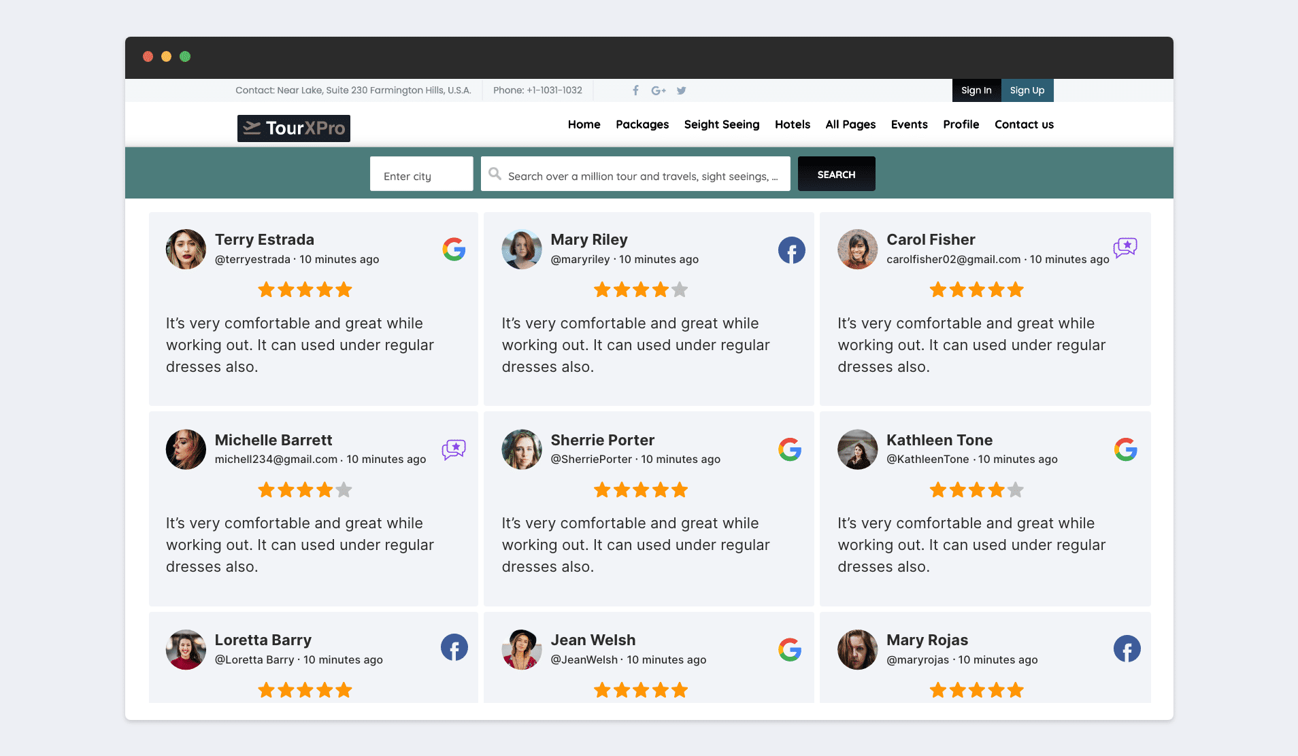1298x756 pixels.
Task: Click the Google icon on Sherrie Porter's review
Action: [791, 449]
